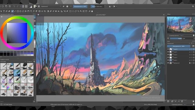Adjust brush size stepper arrows
The height and width of the screenshot is (110, 195).
(105, 6)
